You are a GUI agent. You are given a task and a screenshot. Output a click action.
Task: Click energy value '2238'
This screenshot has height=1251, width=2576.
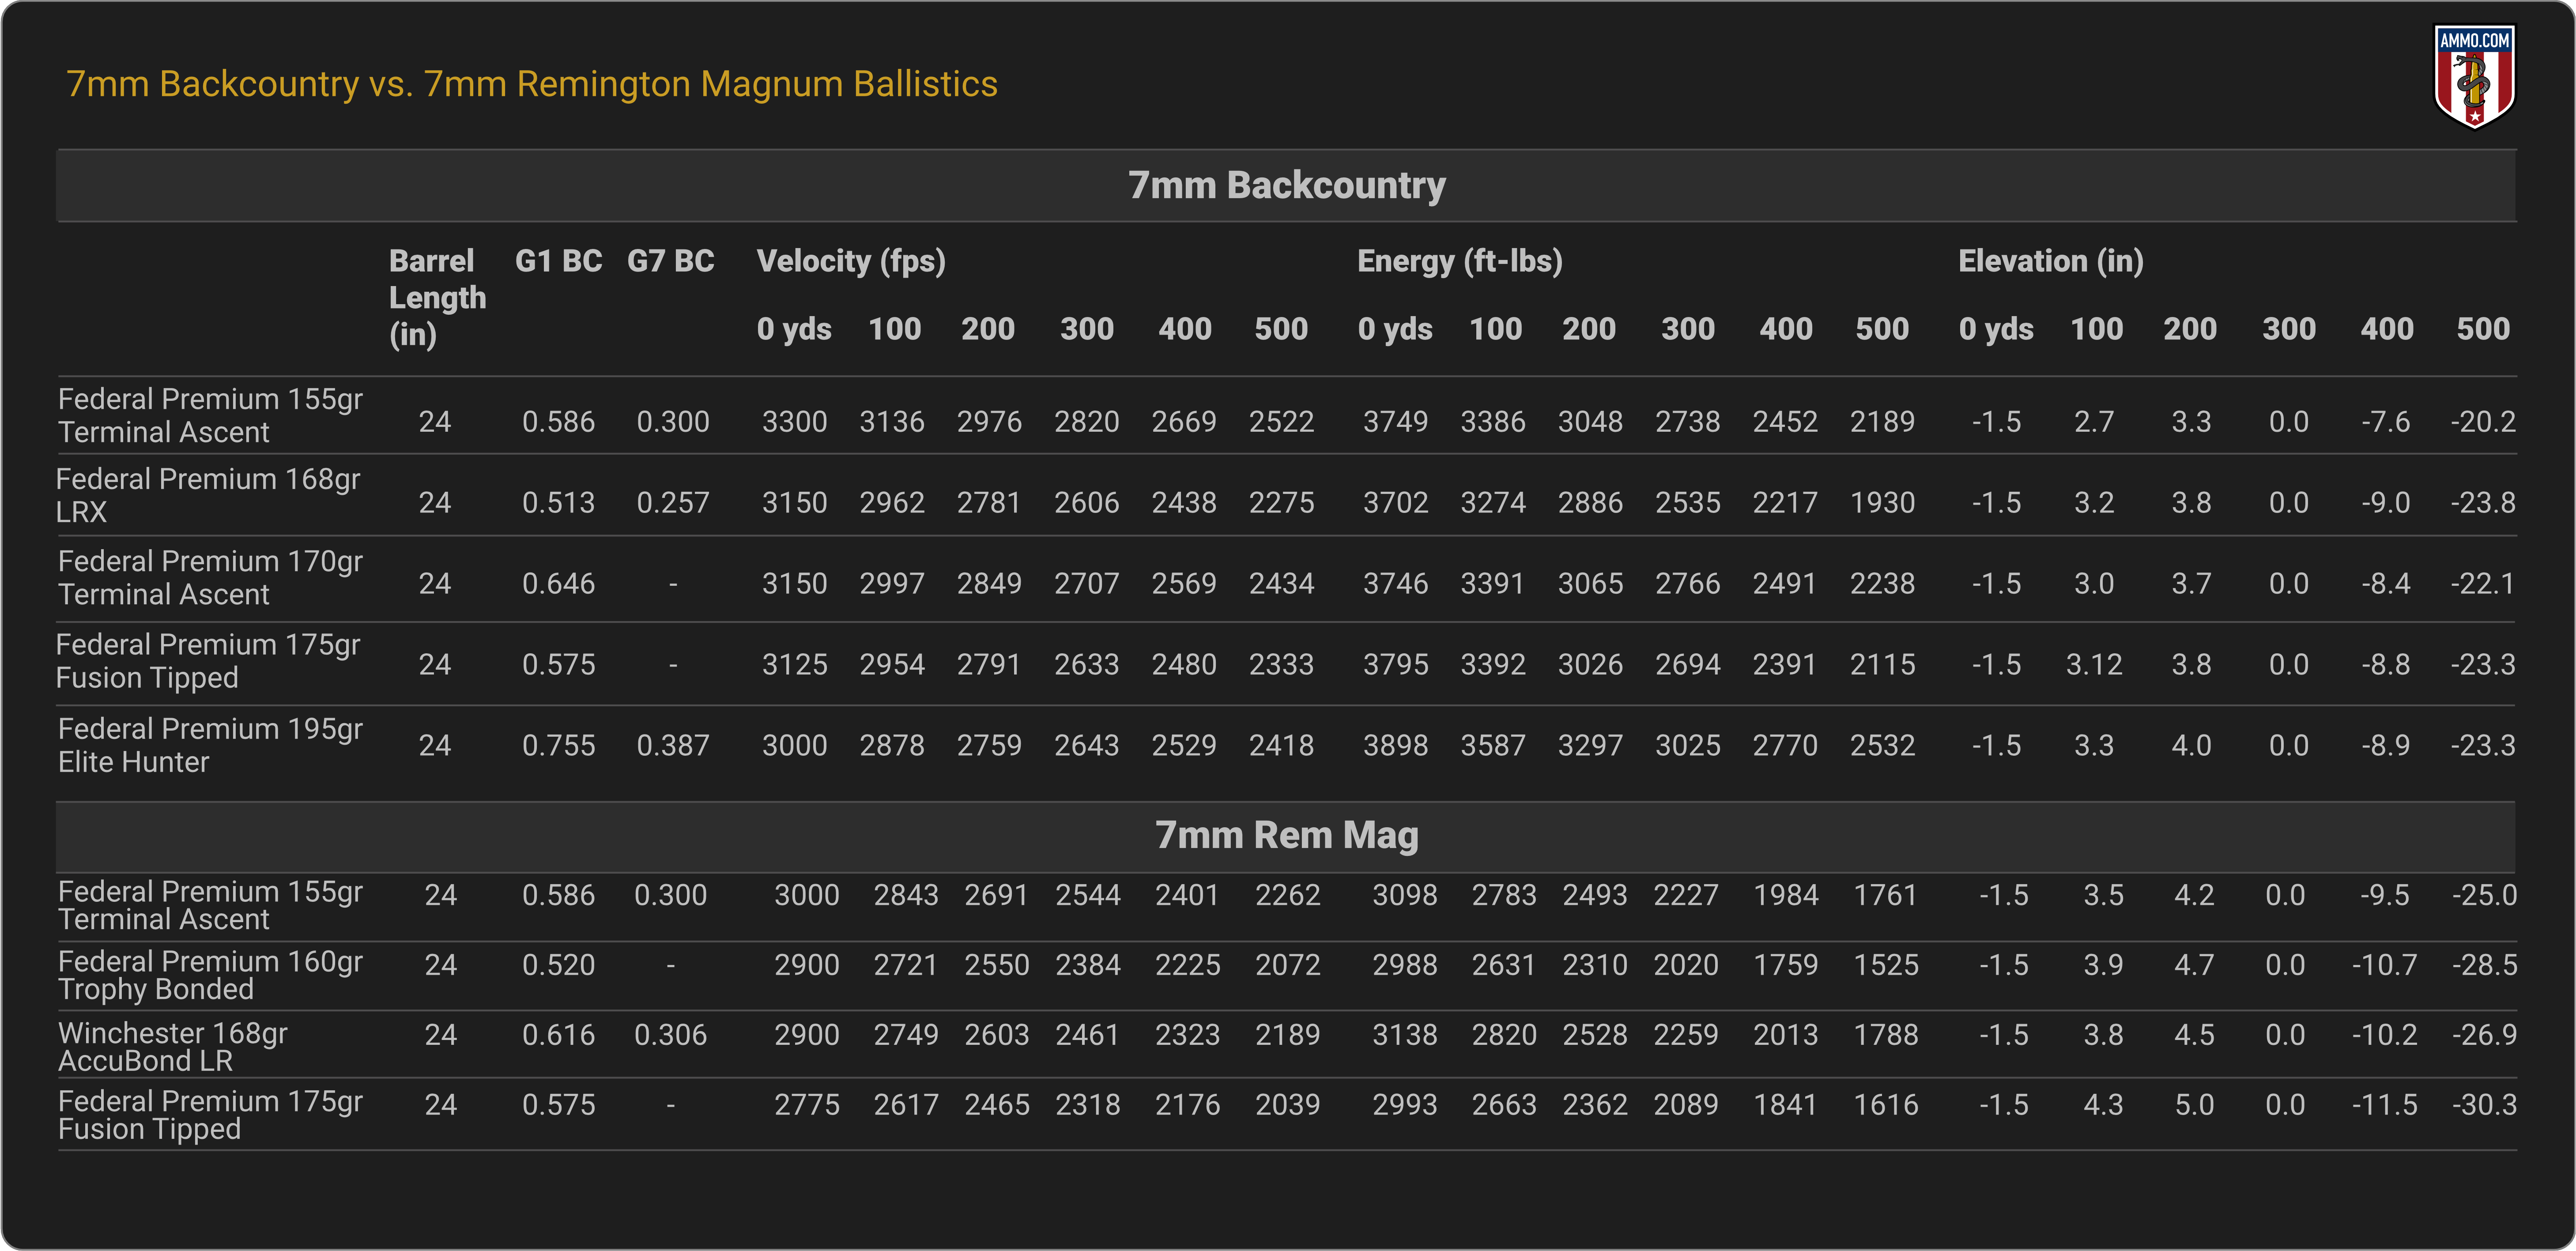point(1882,584)
